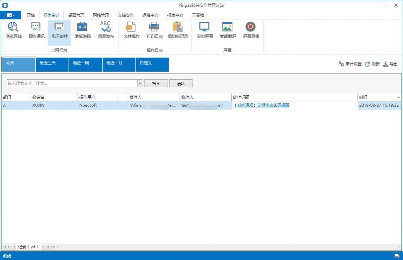Switch to the 文档安全 tab
The image size is (403, 260).
coord(126,15)
